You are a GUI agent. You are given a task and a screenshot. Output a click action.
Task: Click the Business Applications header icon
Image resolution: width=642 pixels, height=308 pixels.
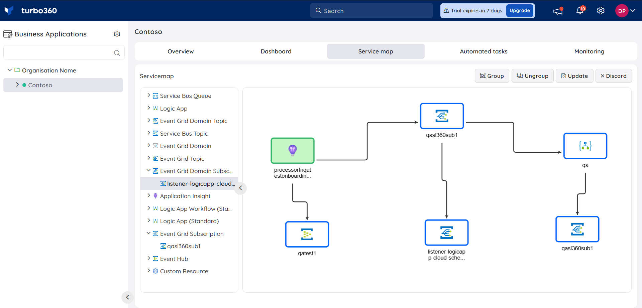[x=8, y=34]
